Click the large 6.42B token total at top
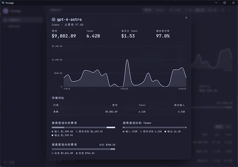This screenshot has width=238, height=167. [93, 36]
